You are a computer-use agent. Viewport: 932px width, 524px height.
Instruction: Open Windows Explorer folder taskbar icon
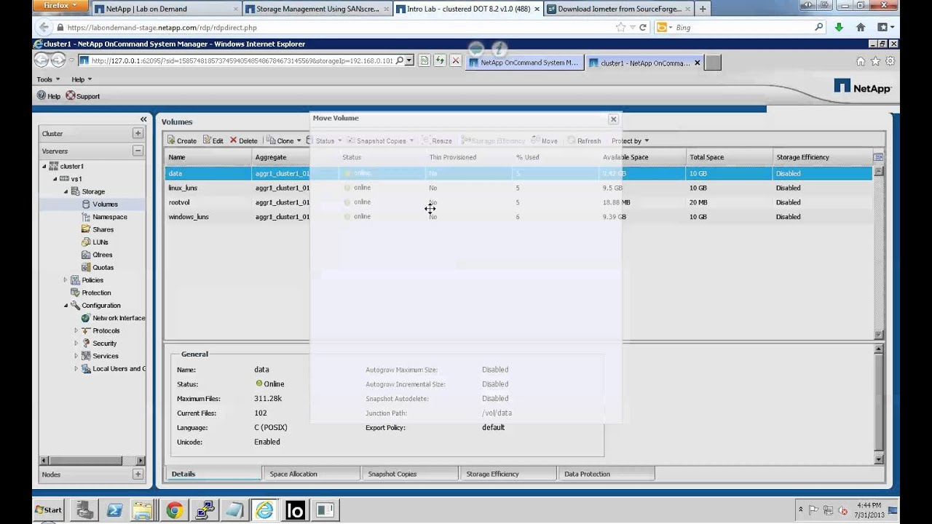(x=143, y=510)
